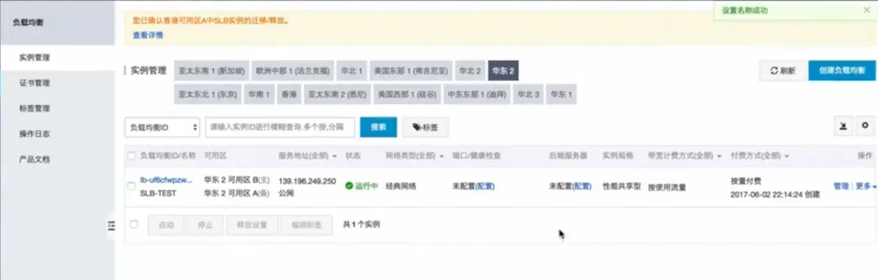Click the IP address 139.196.249.250

(x=307, y=181)
